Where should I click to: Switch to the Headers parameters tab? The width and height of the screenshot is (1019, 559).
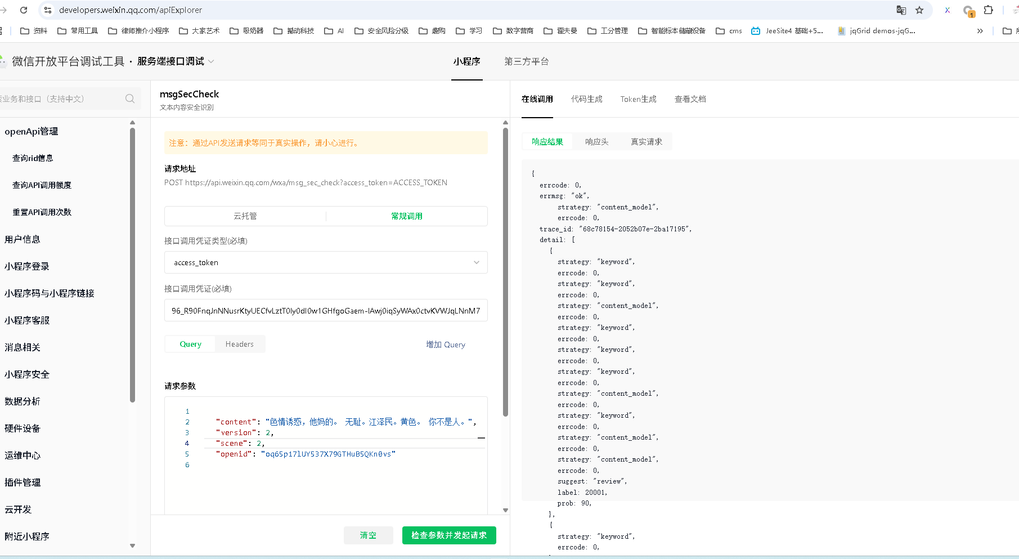click(240, 344)
